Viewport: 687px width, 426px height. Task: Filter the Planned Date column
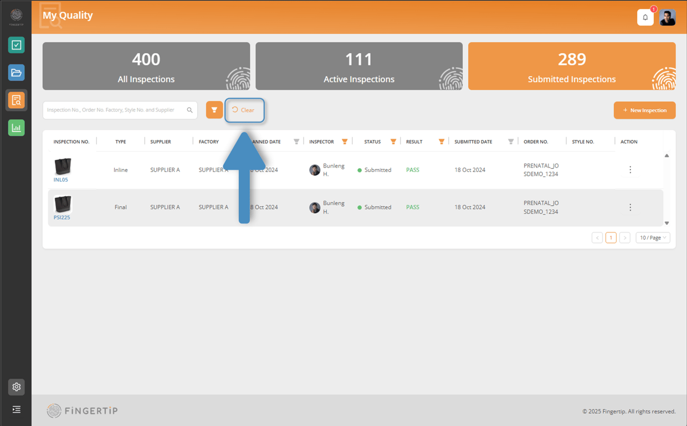point(296,141)
